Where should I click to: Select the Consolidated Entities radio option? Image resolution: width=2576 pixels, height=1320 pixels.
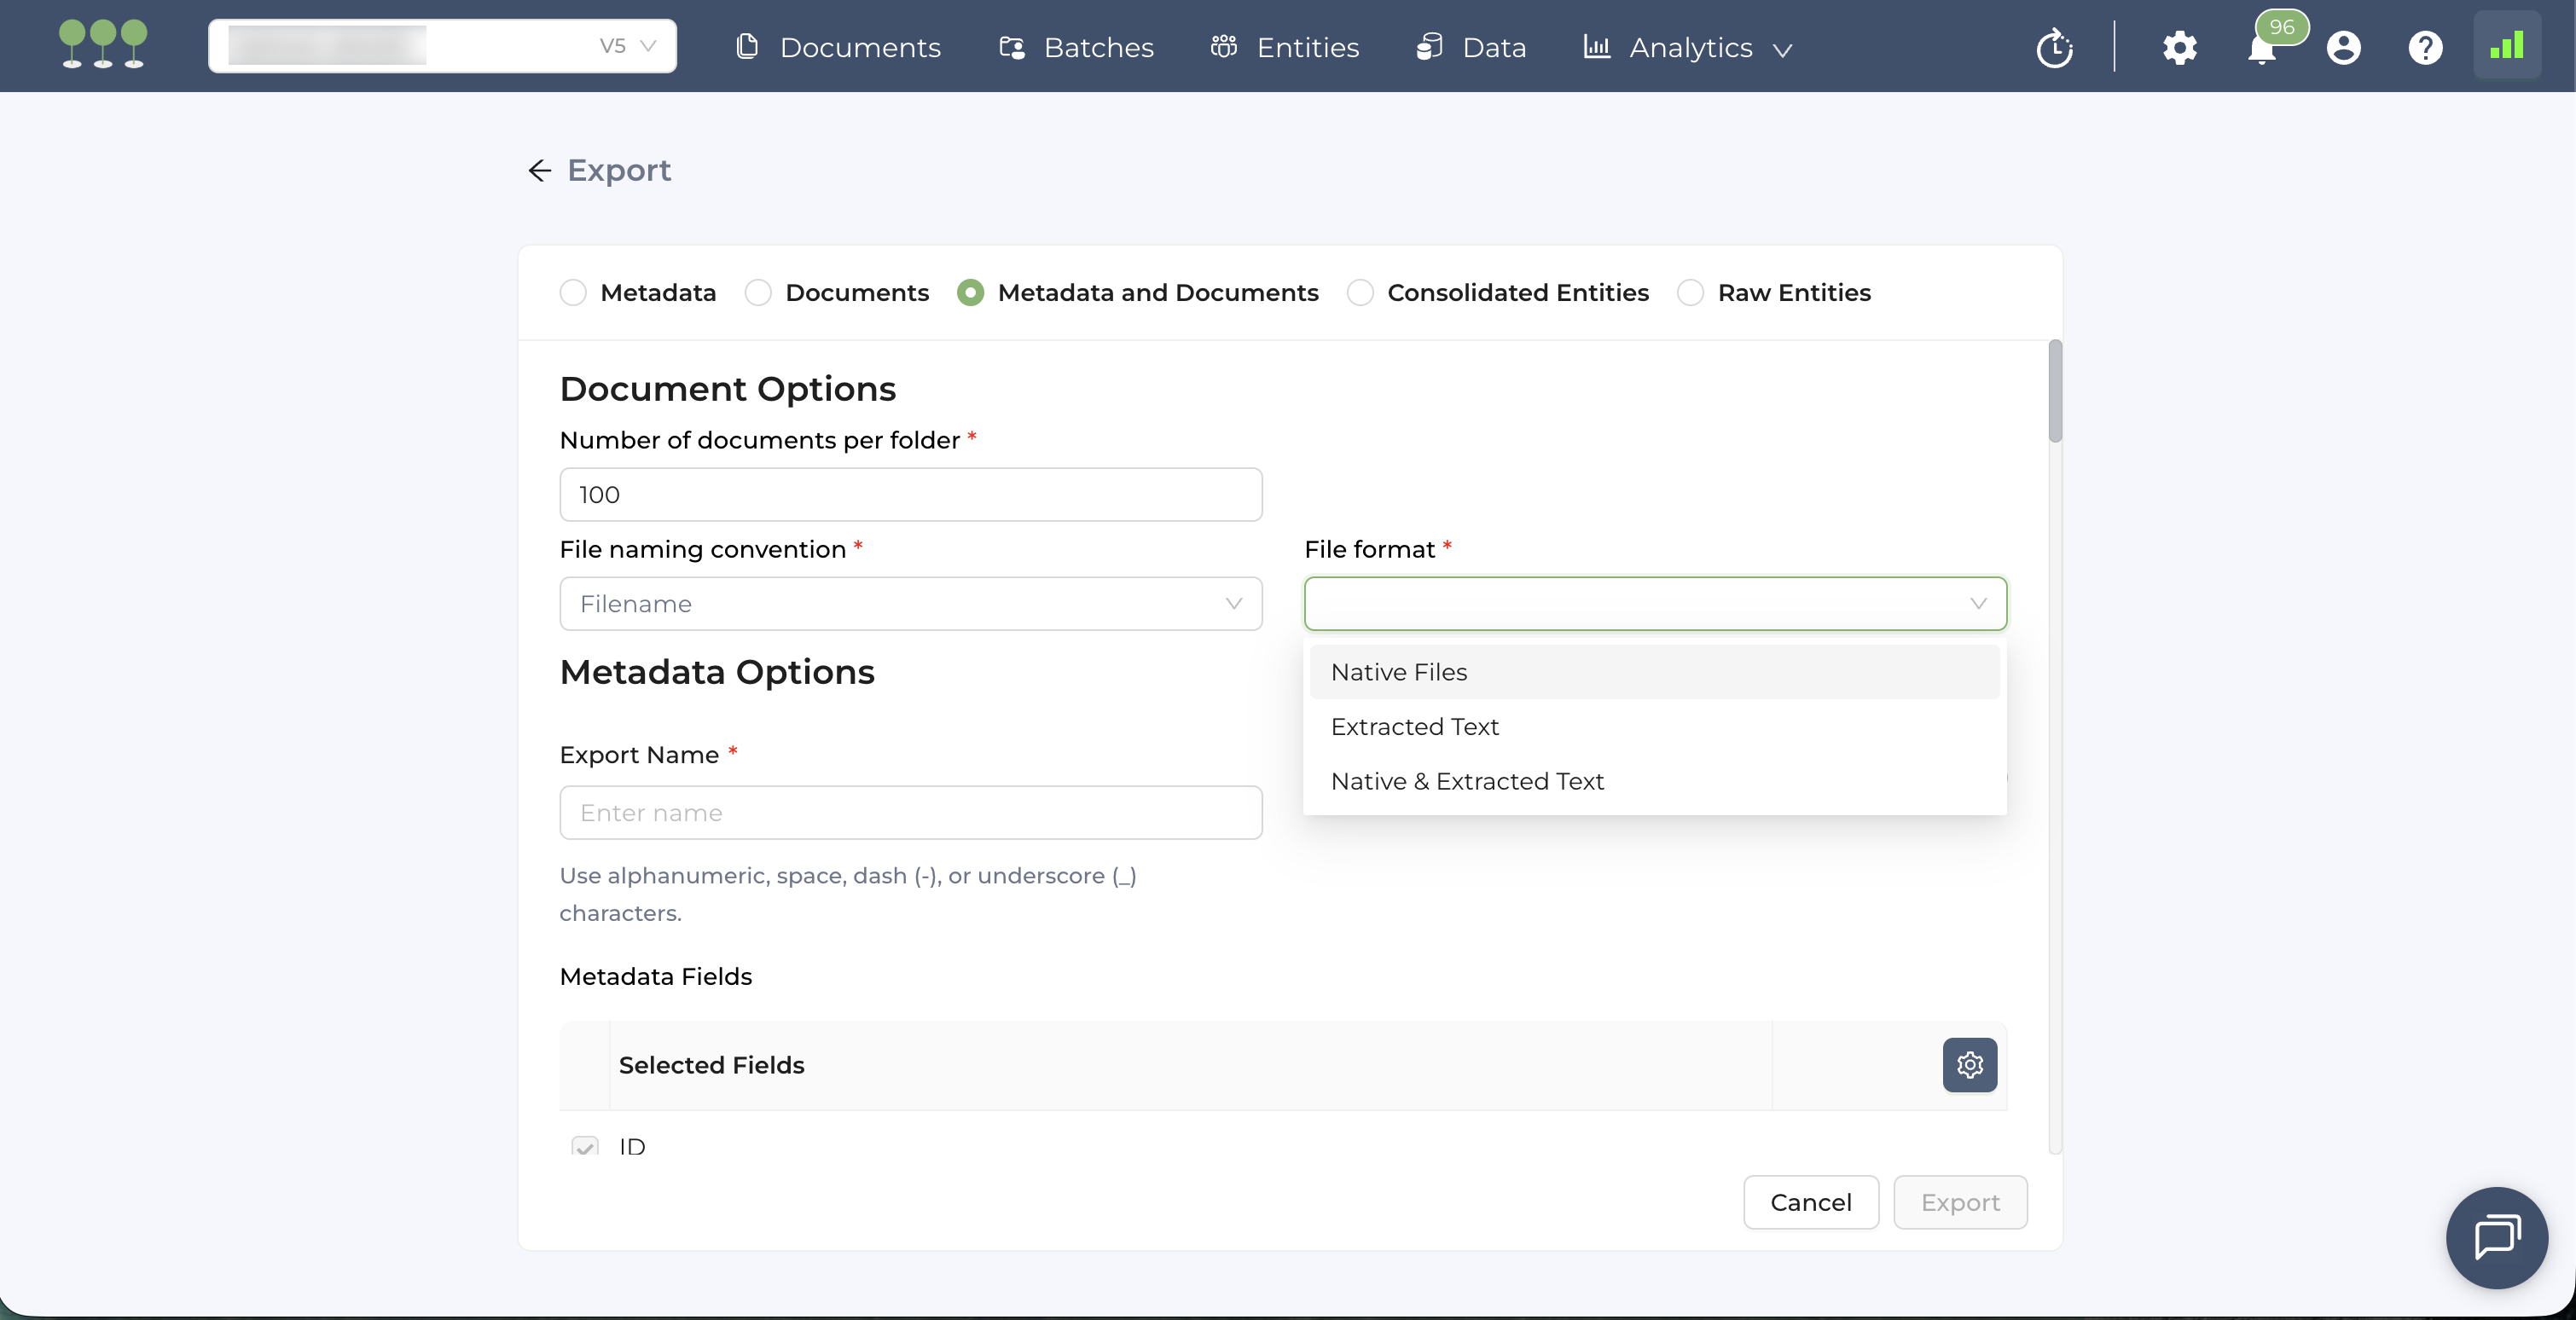pos(1360,292)
